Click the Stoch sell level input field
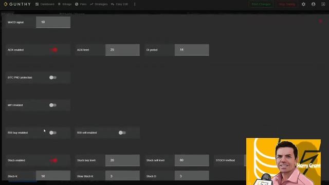This screenshot has width=329, height=185. tap(192, 160)
